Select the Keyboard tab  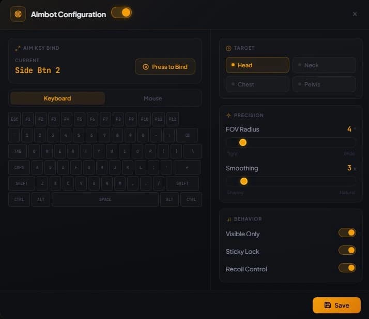coord(57,98)
